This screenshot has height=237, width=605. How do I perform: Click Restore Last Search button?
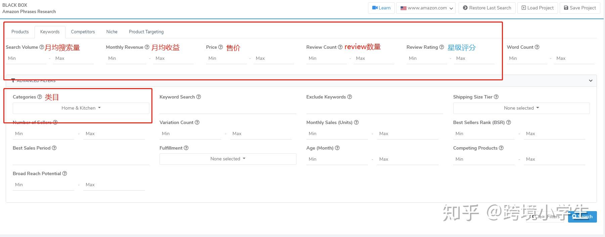[487, 8]
